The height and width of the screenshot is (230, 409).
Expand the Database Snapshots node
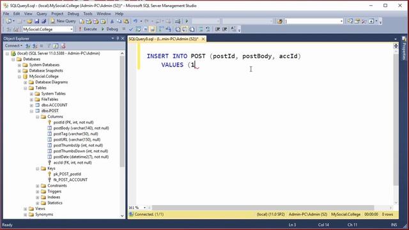(x=19, y=71)
